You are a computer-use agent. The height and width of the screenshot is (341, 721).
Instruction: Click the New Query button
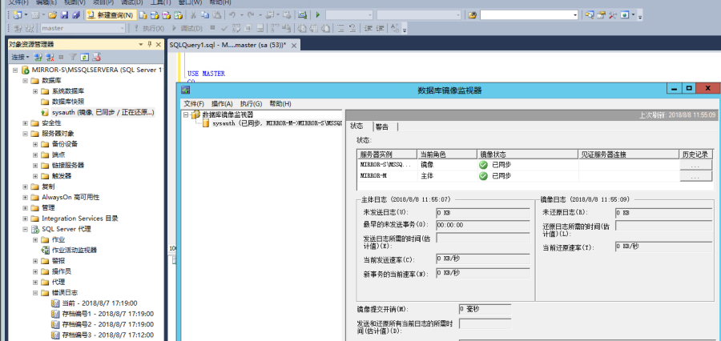pos(111,15)
